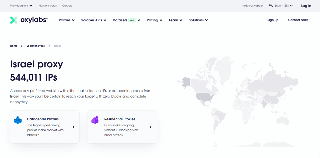
Task: Click the hello@oxylabs.io email link
Action: (253, 6)
